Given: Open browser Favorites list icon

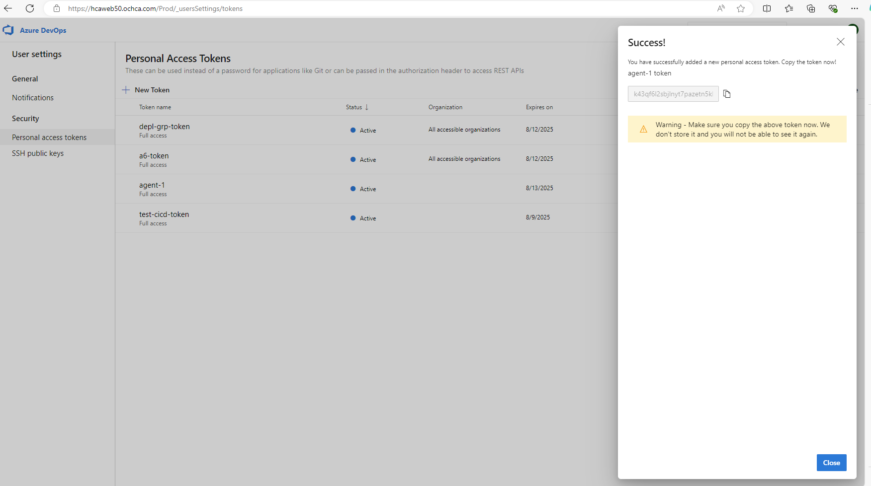Looking at the screenshot, I should 789,8.
